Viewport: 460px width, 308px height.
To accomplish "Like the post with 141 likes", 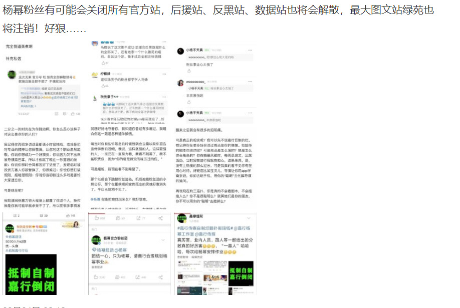I will [x=69, y=216].
